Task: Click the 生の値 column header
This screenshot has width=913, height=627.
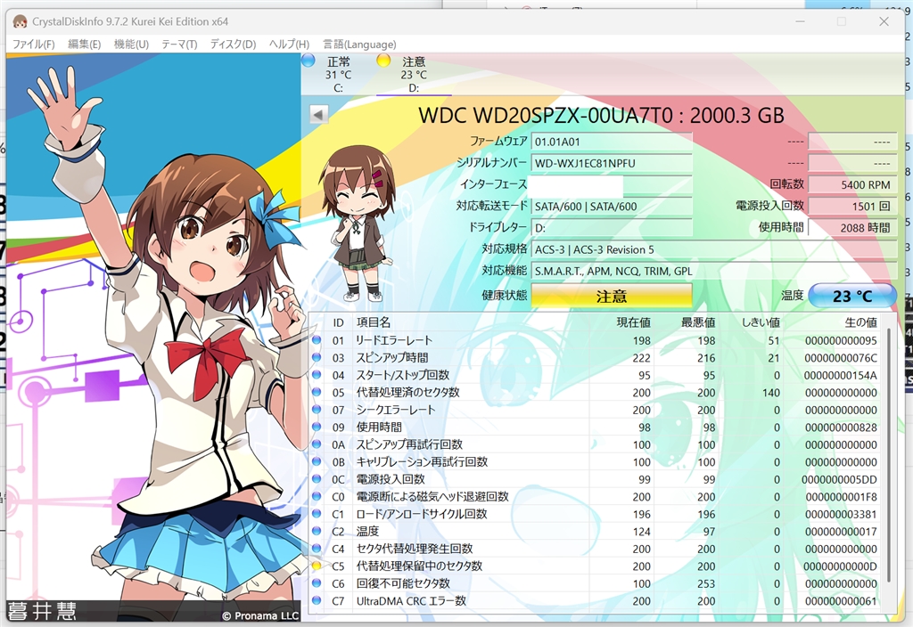Action: pos(860,322)
